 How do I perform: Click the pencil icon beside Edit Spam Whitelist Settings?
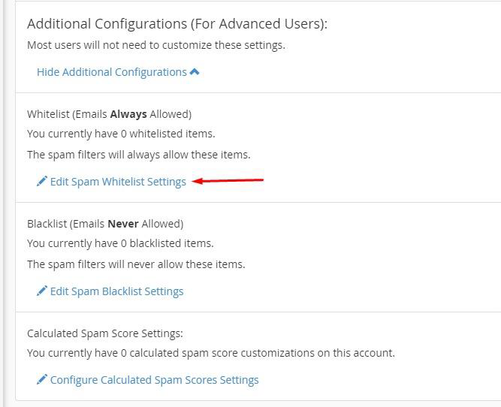pyautogui.click(x=42, y=181)
